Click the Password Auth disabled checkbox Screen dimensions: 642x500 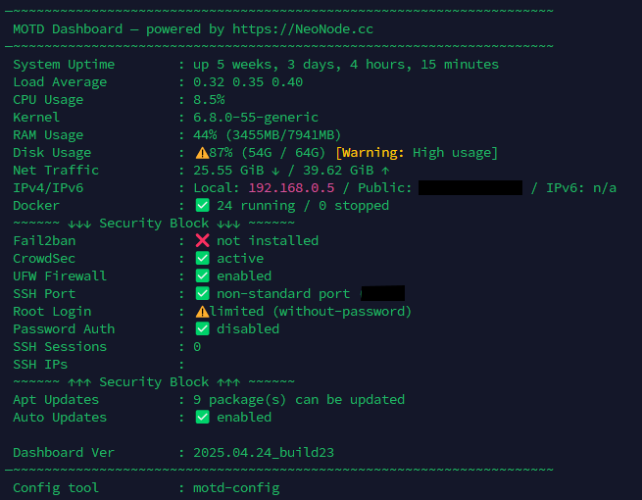(202, 328)
